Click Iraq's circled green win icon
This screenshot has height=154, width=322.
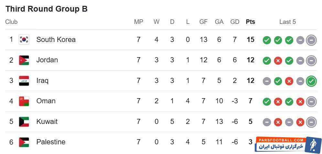[311, 81]
